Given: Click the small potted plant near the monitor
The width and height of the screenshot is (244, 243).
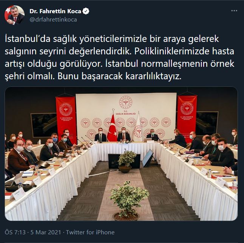Looking at the screenshot, I should click(x=127, y=161).
